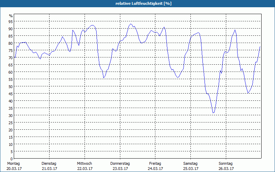This screenshot has width=275, height=172.
Task: Click the curve's minimum point on Mittwoch
Action: point(103,78)
